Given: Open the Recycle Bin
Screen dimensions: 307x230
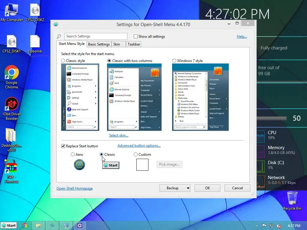Looking at the screenshot, I should [292, 201].
